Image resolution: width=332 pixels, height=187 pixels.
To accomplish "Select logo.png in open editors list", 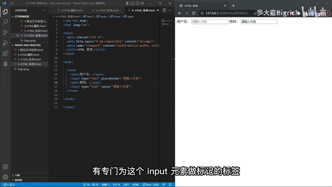I will click(30, 40).
